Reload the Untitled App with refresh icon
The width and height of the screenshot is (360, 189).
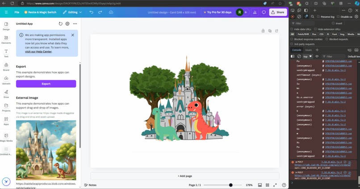(x=60, y=24)
